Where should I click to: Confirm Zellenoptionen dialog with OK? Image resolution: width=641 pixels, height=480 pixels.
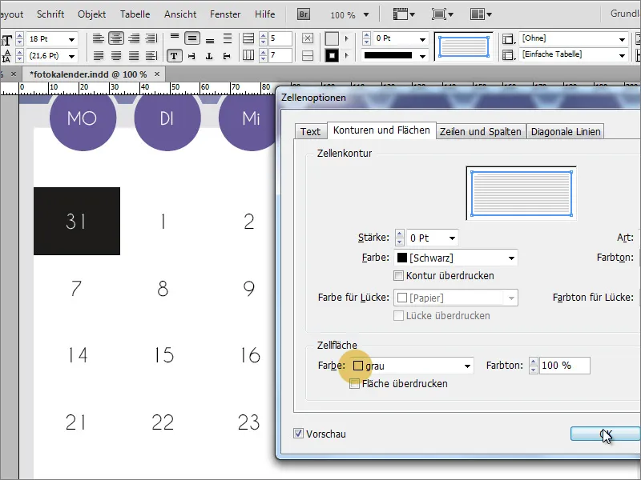point(606,434)
